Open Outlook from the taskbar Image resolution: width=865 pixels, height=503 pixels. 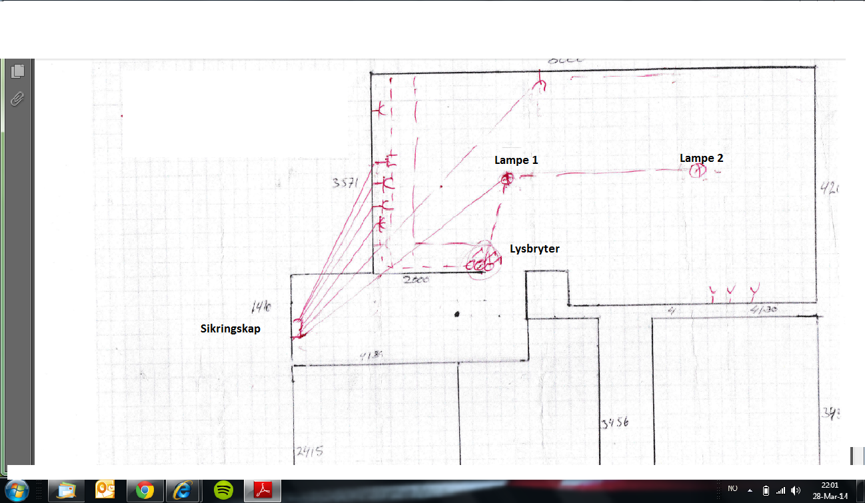click(x=106, y=491)
